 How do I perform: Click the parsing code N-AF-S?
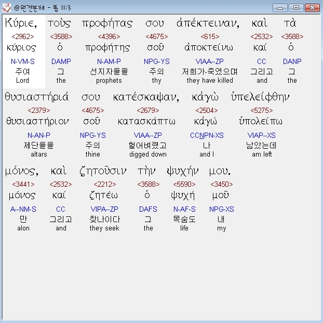[x=184, y=209]
